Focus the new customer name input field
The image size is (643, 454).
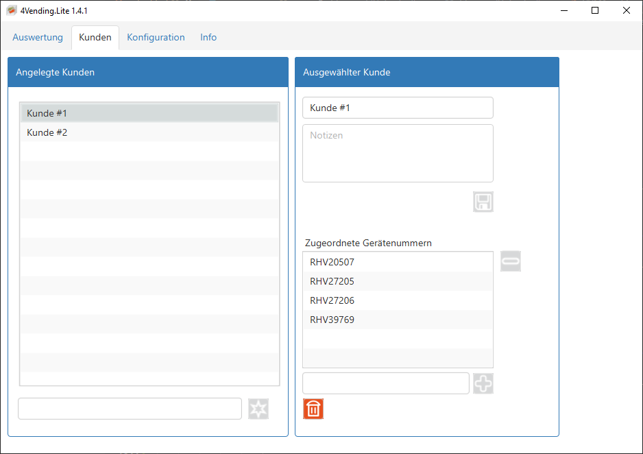[x=130, y=409]
